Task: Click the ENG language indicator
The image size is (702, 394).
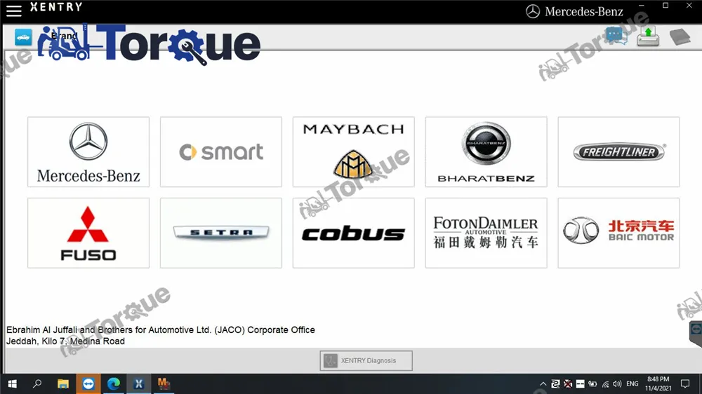Action: point(633,383)
